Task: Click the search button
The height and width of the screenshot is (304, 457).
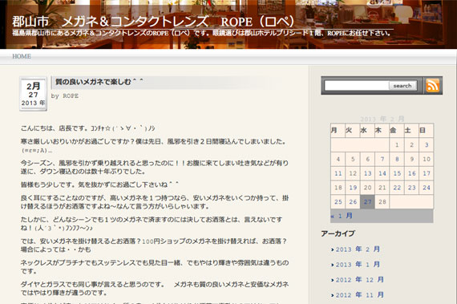Action: (402, 86)
